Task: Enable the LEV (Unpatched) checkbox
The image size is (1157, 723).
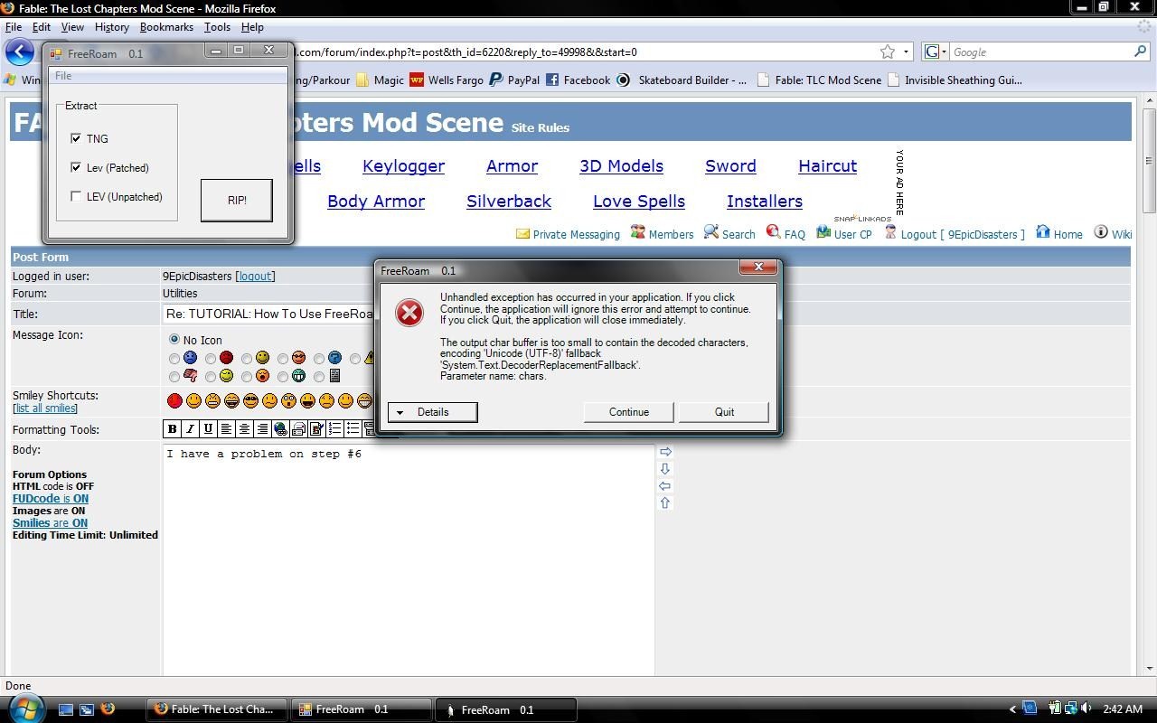Action: [x=76, y=196]
